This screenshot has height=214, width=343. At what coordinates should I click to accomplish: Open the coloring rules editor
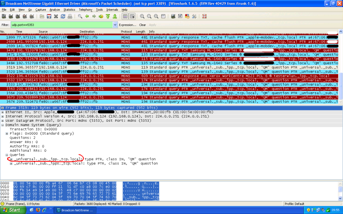coord(187,16)
